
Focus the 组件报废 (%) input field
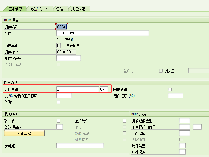pyautogui.click(x=175, y=96)
